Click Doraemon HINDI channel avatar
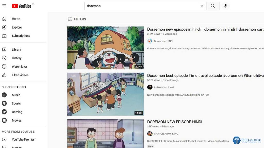 pyautogui.click(x=150, y=41)
